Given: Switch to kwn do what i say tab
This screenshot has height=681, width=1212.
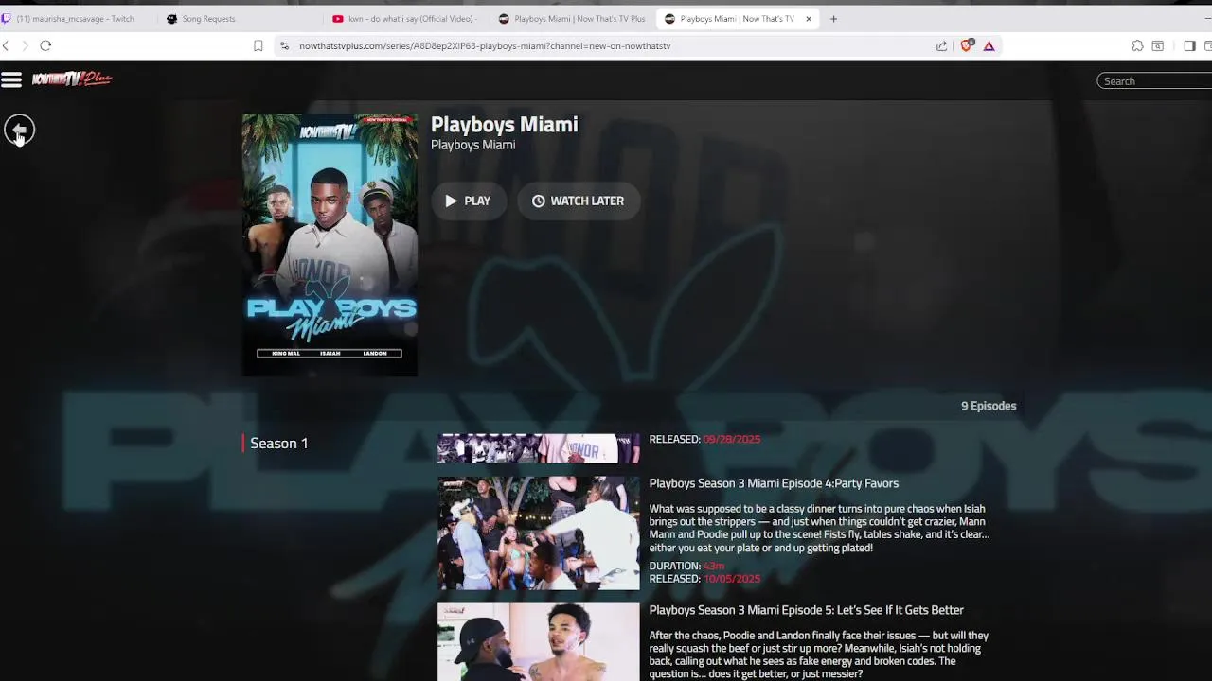Looking at the screenshot, I should (407, 18).
